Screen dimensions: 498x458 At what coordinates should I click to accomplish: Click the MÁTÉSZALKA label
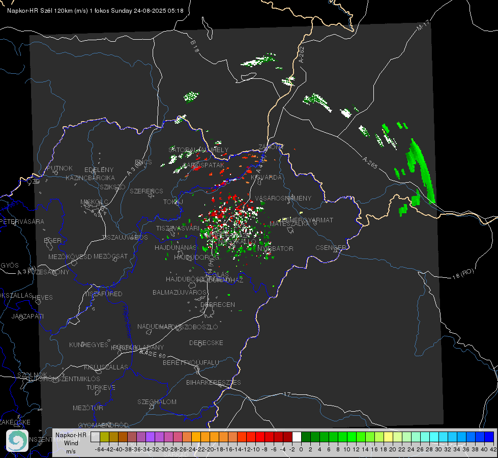(289, 224)
